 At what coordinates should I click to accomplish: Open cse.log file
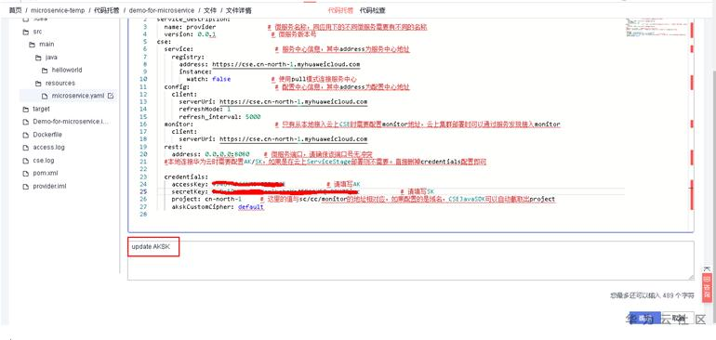[x=44, y=161]
